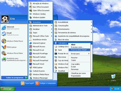
Task: Click the Windows Messenger icon
Action: coord(31,78)
